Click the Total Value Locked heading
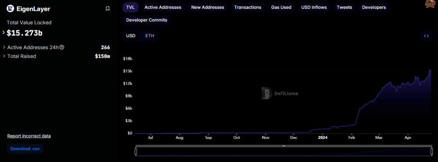The image size is (438, 162). click(29, 23)
